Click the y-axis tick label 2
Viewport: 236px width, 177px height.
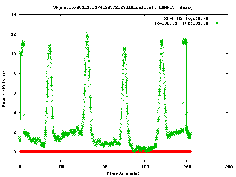tap(15, 132)
